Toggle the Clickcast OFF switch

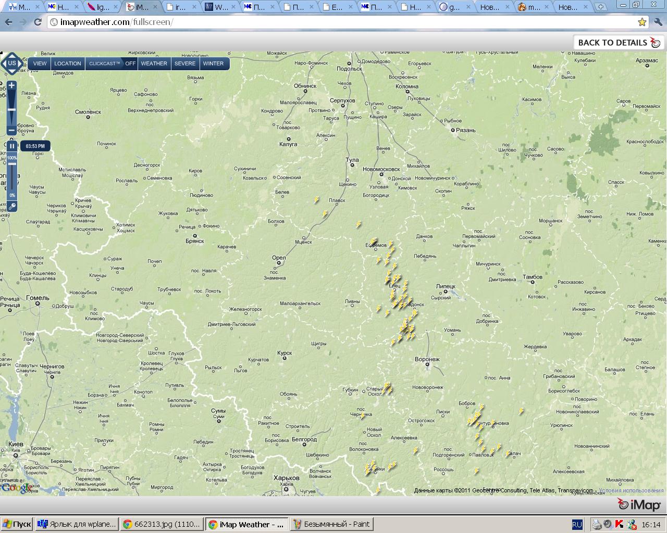click(x=130, y=64)
